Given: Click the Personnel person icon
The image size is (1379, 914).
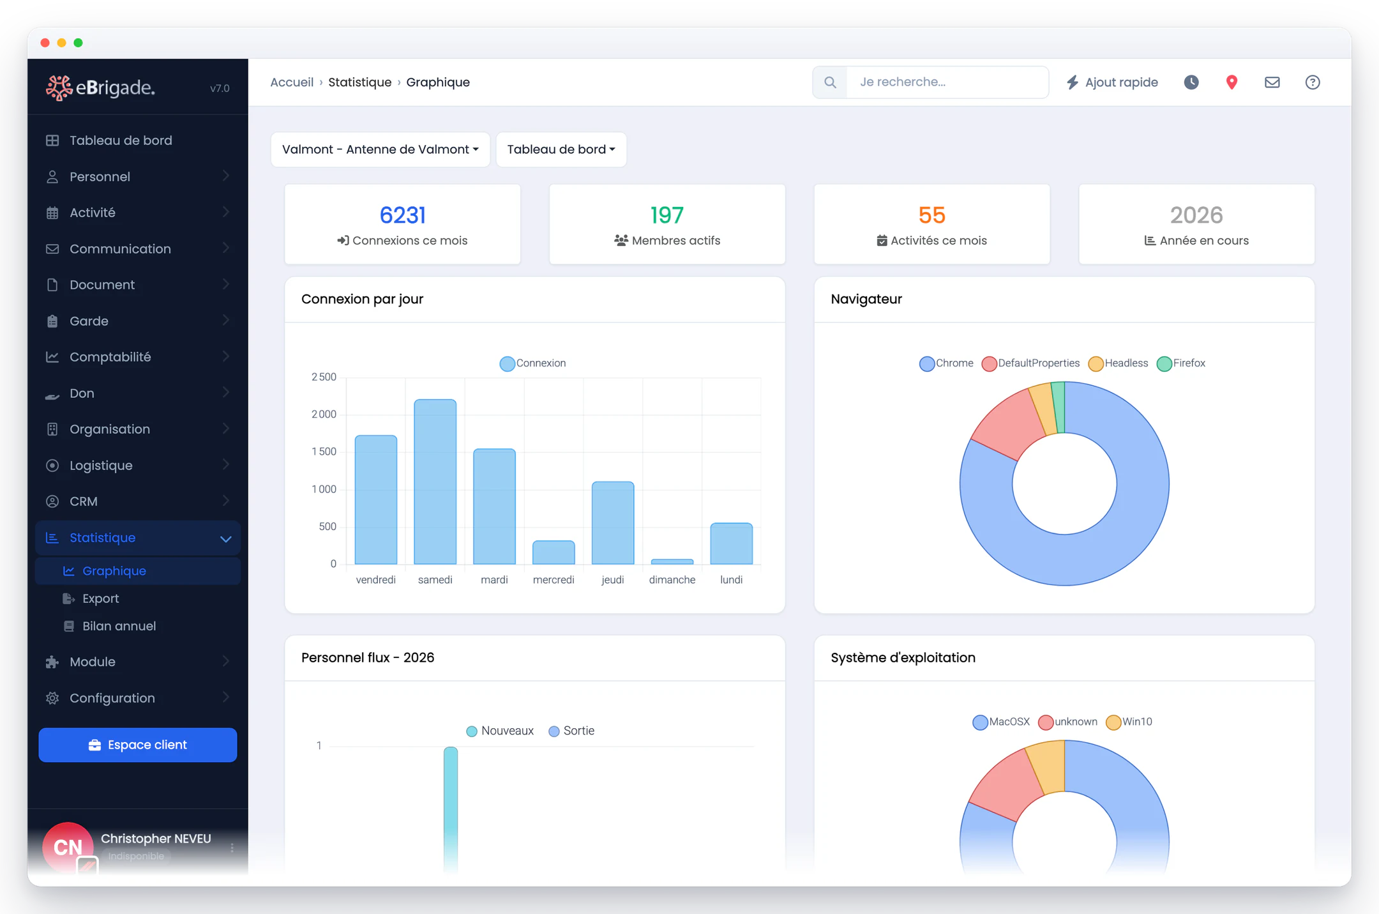Looking at the screenshot, I should tap(52, 177).
